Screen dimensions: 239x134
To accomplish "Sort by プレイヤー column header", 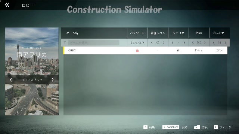I will (x=220, y=33).
